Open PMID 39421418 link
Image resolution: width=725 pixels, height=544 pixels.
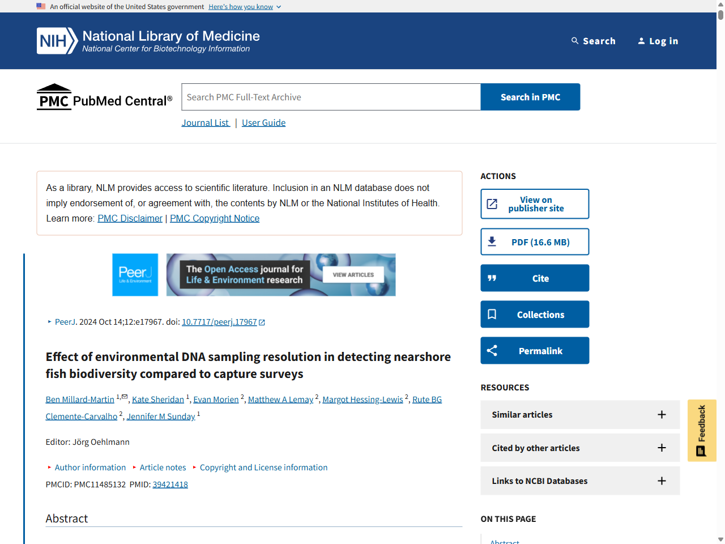click(x=170, y=484)
